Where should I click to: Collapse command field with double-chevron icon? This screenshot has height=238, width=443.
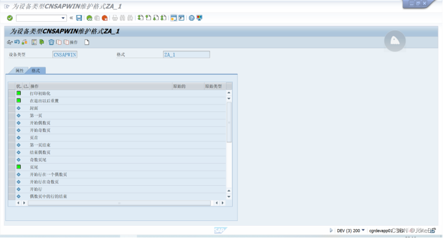point(71,18)
